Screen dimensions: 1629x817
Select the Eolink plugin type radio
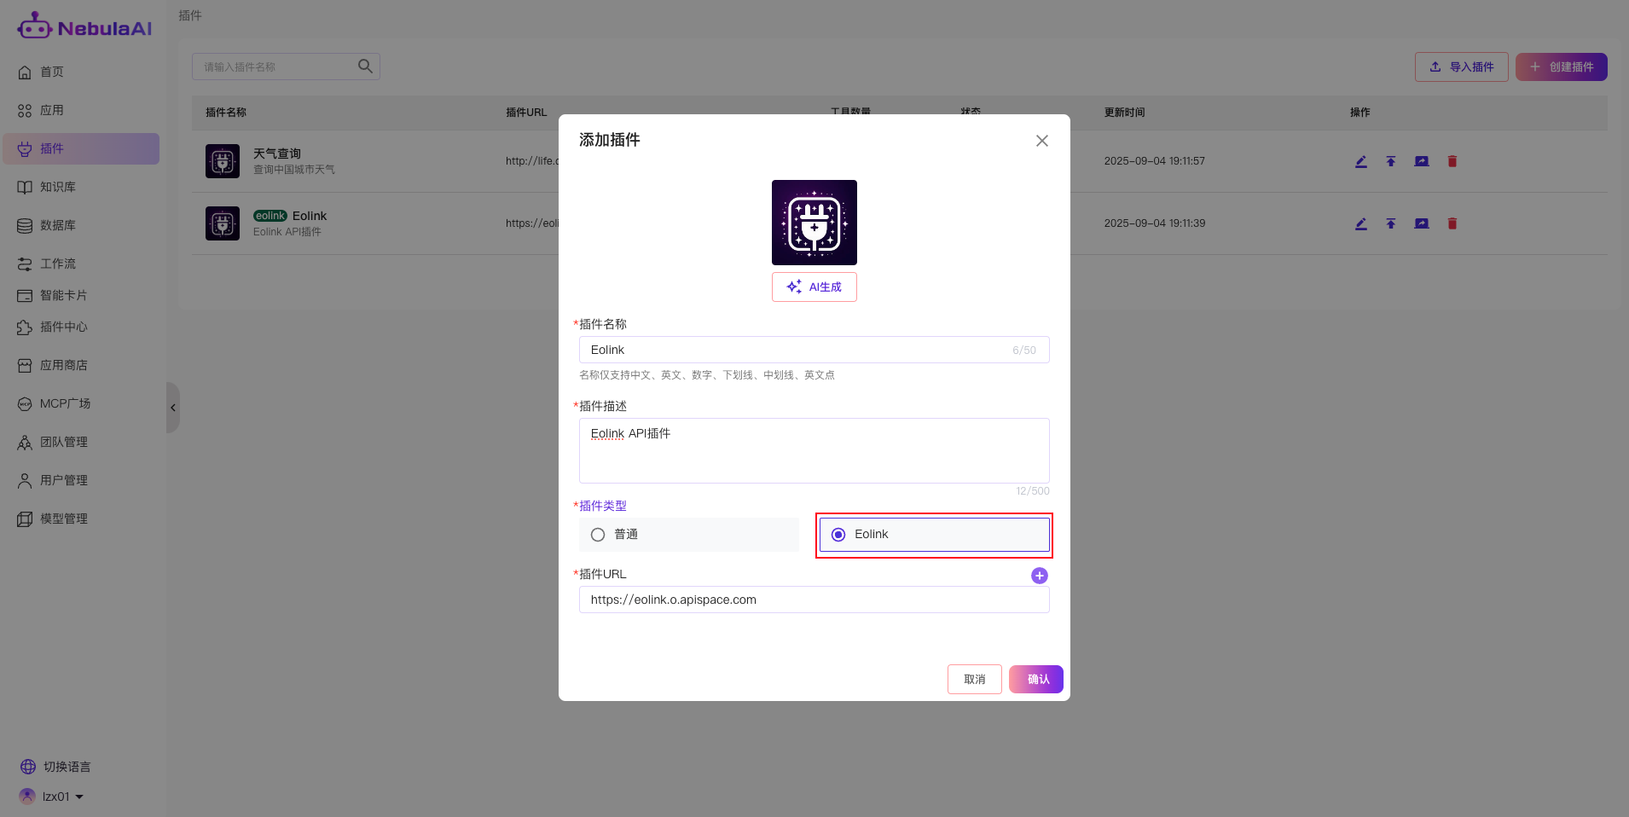pyautogui.click(x=838, y=535)
